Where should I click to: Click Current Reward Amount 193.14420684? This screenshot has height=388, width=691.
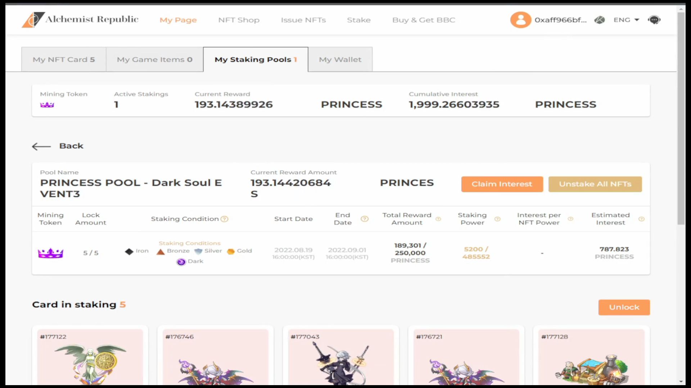[x=290, y=183]
